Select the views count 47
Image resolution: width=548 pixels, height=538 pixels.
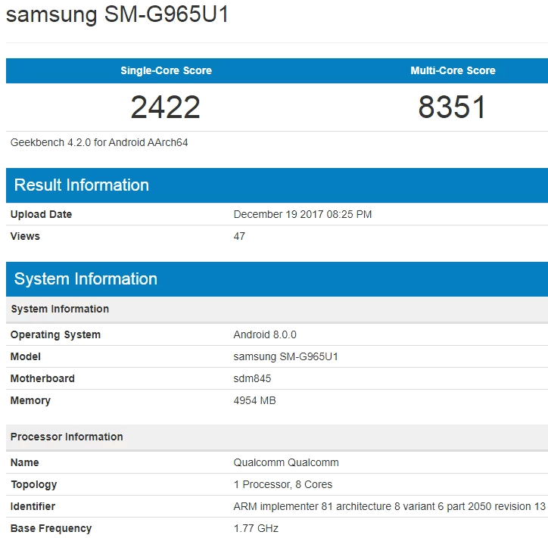(x=239, y=236)
